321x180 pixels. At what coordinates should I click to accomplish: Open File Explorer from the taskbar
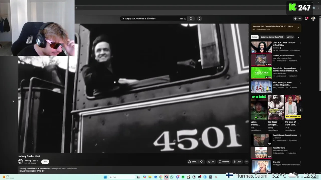(150, 177)
